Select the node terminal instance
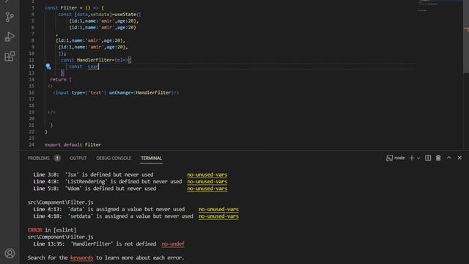 tap(396, 158)
